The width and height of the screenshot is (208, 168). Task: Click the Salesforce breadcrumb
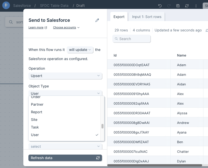pos(22,6)
